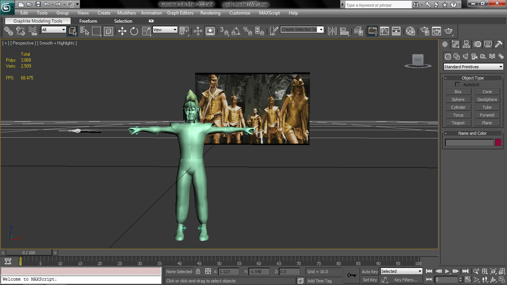This screenshot has height=285, width=507.
Task: Open the Selected key mode dropdown
Action: point(402,271)
